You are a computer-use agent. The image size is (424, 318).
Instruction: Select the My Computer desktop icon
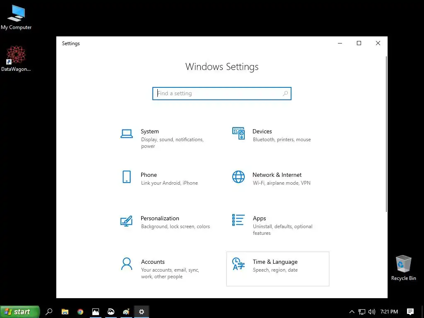click(16, 17)
